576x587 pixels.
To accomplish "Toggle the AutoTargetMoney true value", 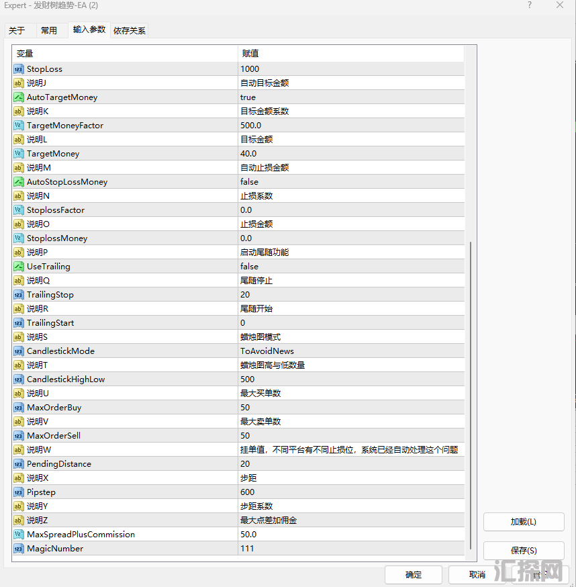I will (350, 97).
